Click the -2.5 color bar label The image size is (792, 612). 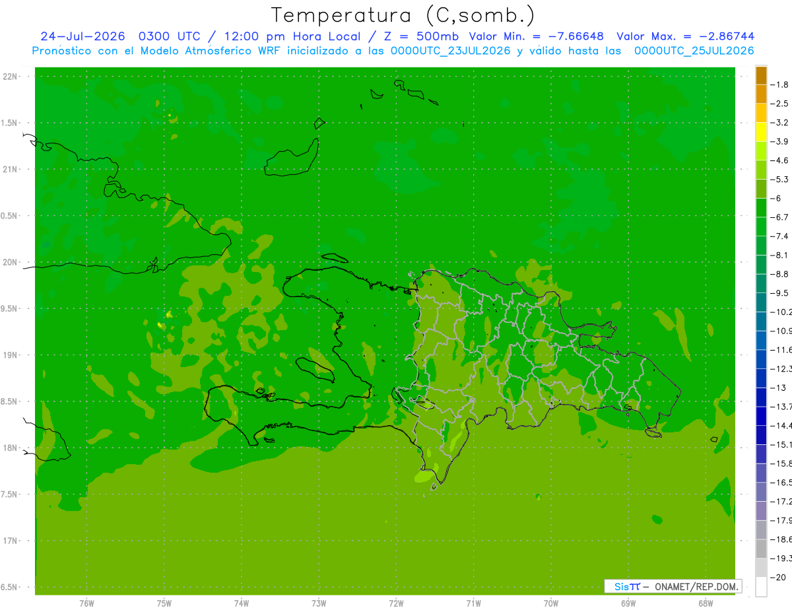tap(779, 104)
